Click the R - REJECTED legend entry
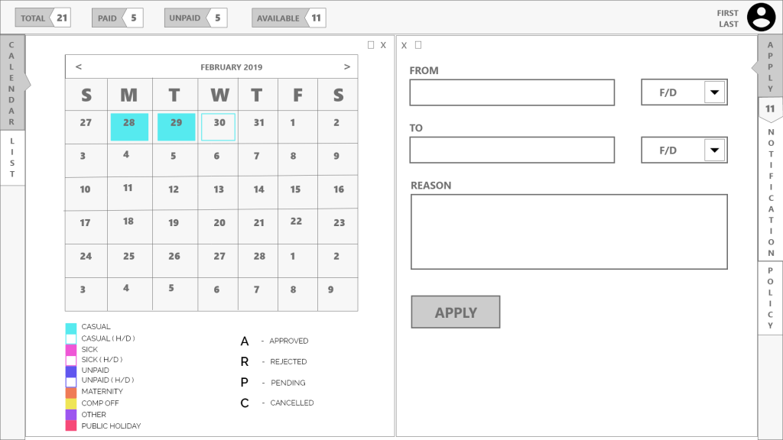Image resolution: width=783 pixels, height=440 pixels. (274, 361)
